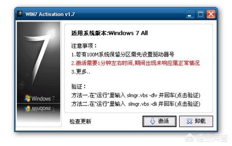Screen dimensions: 232x146
Task: Click the reflected Windows logo below
Action: tap(39, 109)
